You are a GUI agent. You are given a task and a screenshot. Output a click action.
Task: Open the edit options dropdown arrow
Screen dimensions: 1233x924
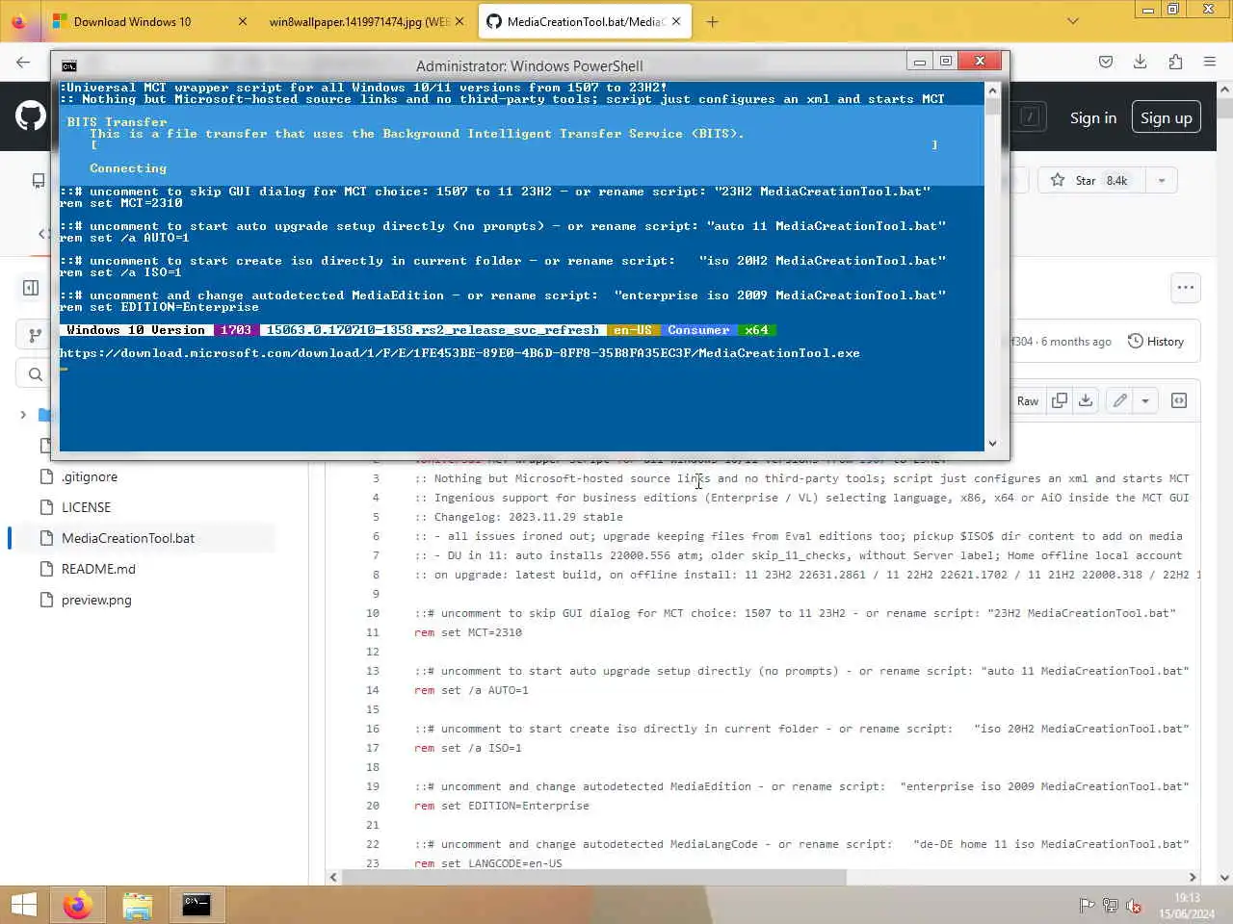click(x=1145, y=400)
